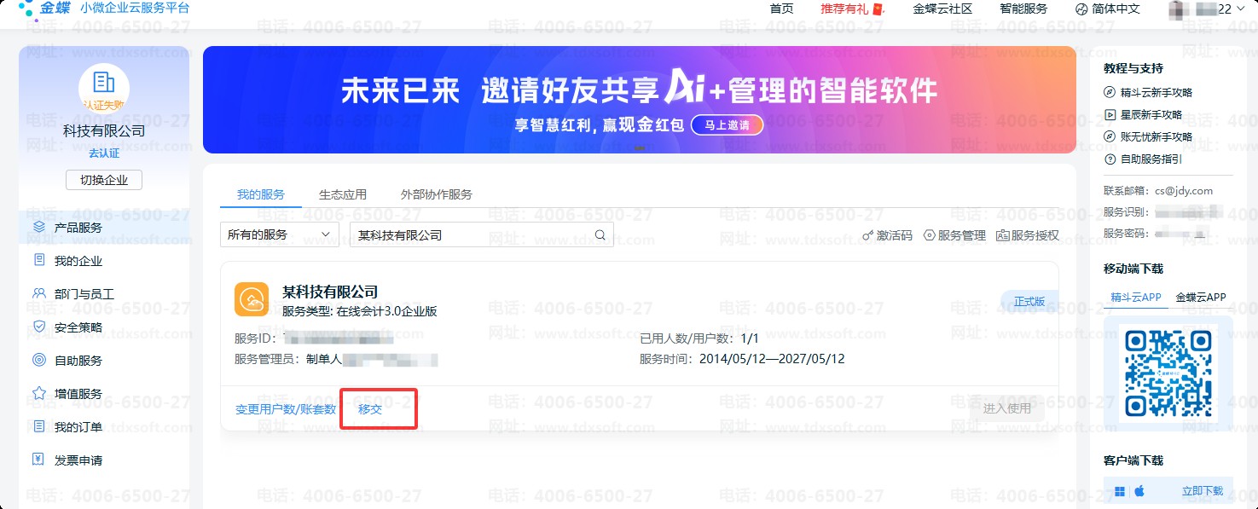Open 变更用户数/账套数 link
Viewport: 1258px width, 509px height.
(x=286, y=409)
